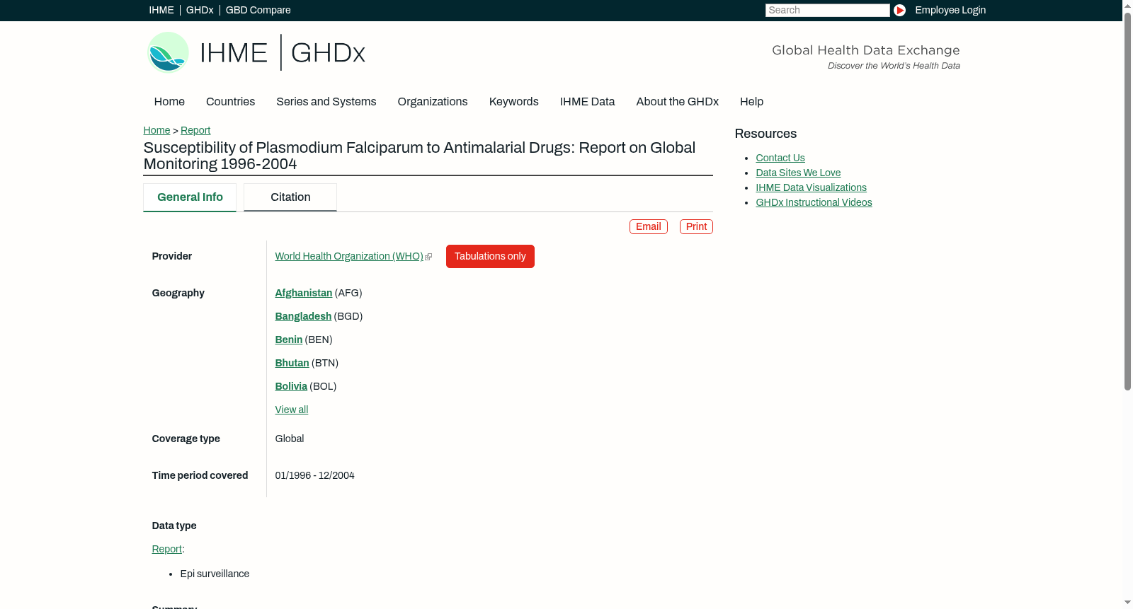The width and height of the screenshot is (1133, 609).
Task: Open the IHME link in top bar
Action: point(161,10)
